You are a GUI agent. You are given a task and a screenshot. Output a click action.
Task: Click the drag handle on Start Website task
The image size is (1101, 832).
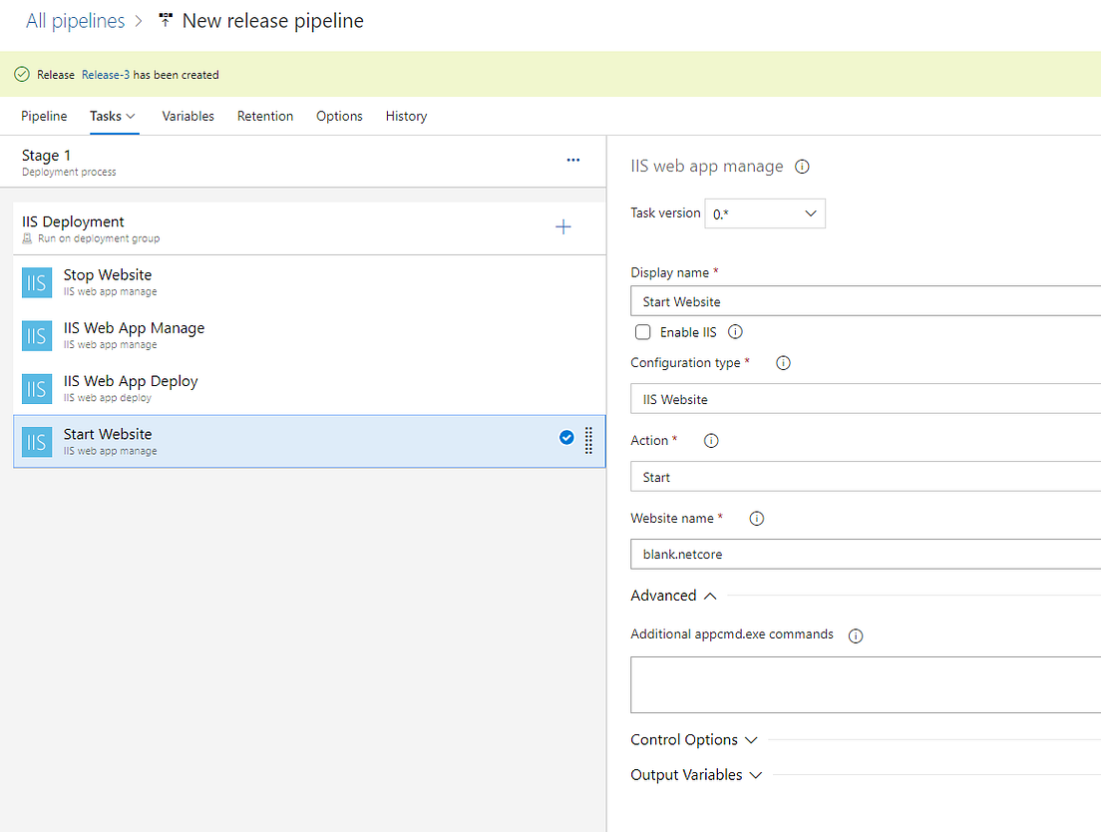588,440
